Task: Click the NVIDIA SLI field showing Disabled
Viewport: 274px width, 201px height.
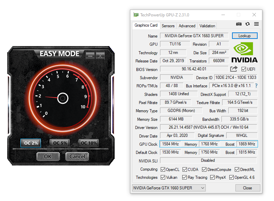Action: click(208, 160)
